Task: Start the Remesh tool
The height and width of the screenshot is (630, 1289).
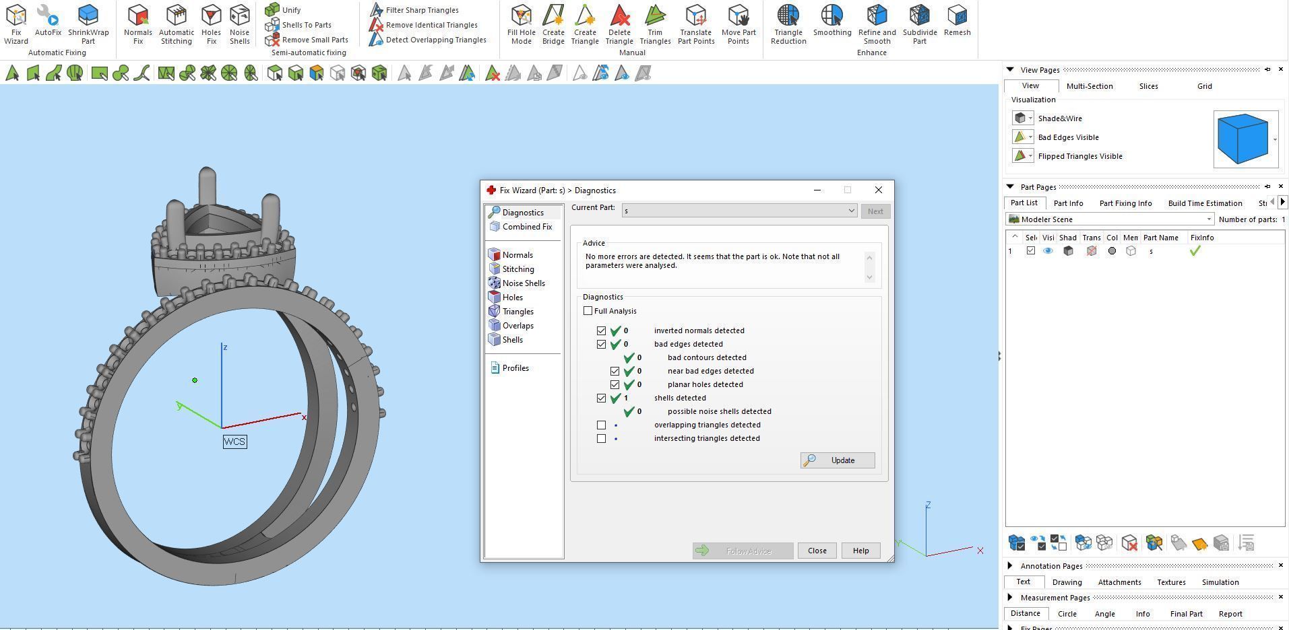Action: click(x=957, y=20)
